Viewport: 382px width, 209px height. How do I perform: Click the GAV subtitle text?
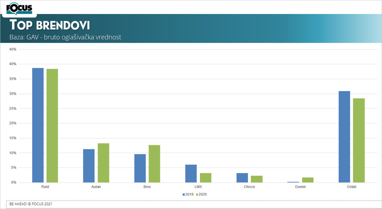(x=65, y=37)
